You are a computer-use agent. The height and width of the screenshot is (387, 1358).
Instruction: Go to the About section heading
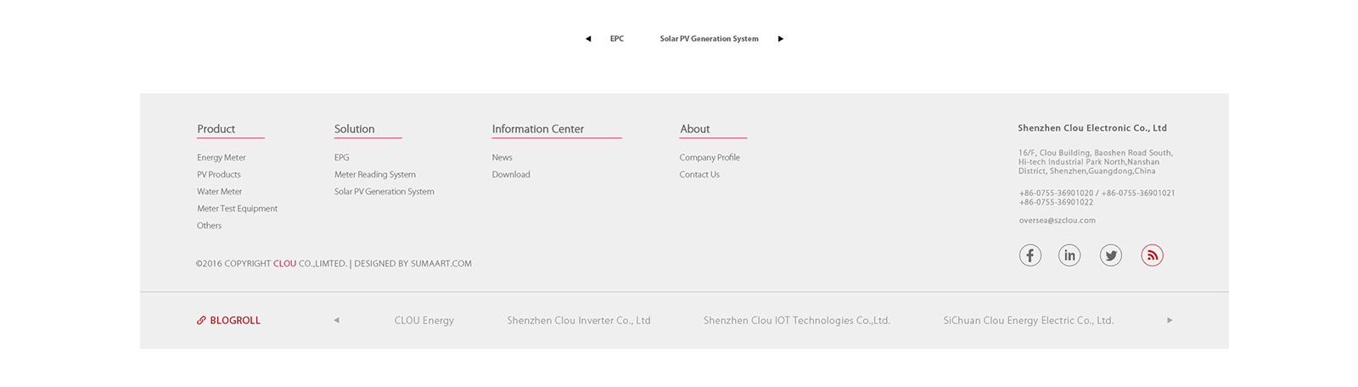pyautogui.click(x=695, y=129)
